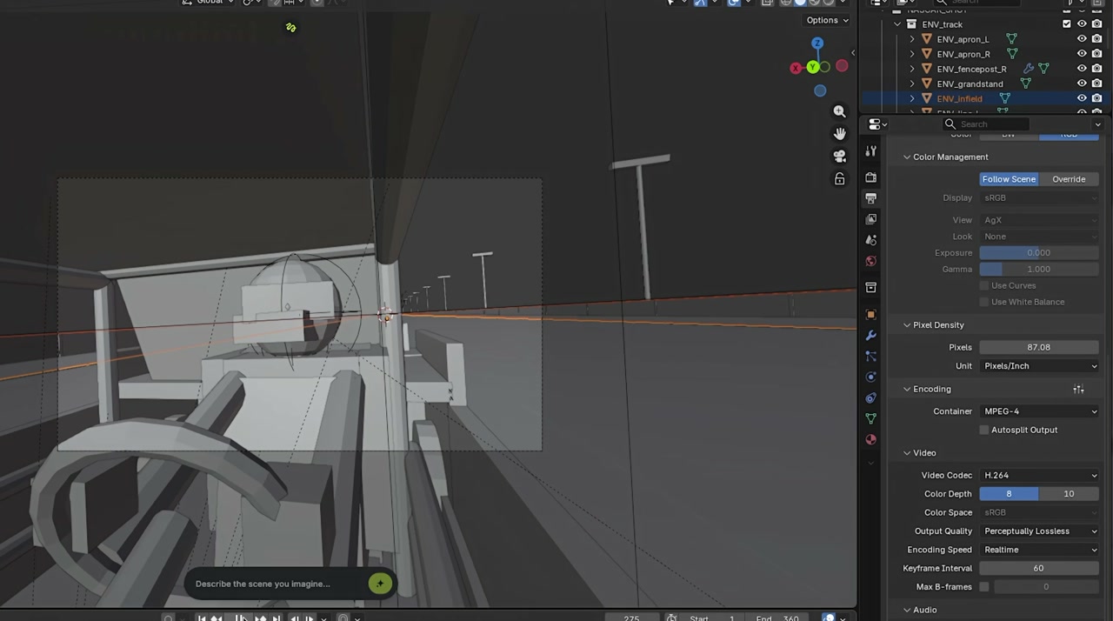The image size is (1113, 621).
Task: Open the Encoding Speed Realtime dropdown
Action: point(1039,550)
